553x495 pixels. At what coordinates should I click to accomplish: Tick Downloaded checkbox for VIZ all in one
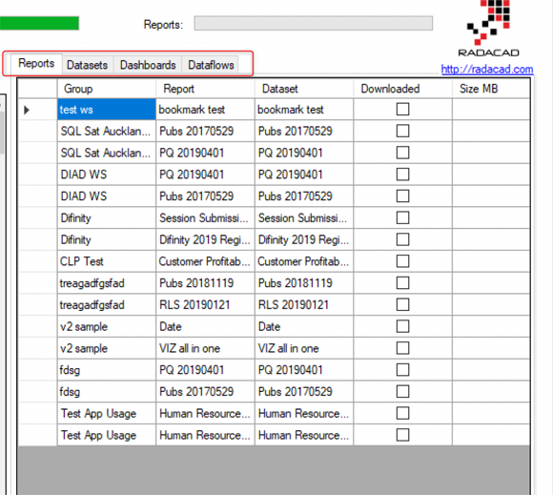pos(402,348)
